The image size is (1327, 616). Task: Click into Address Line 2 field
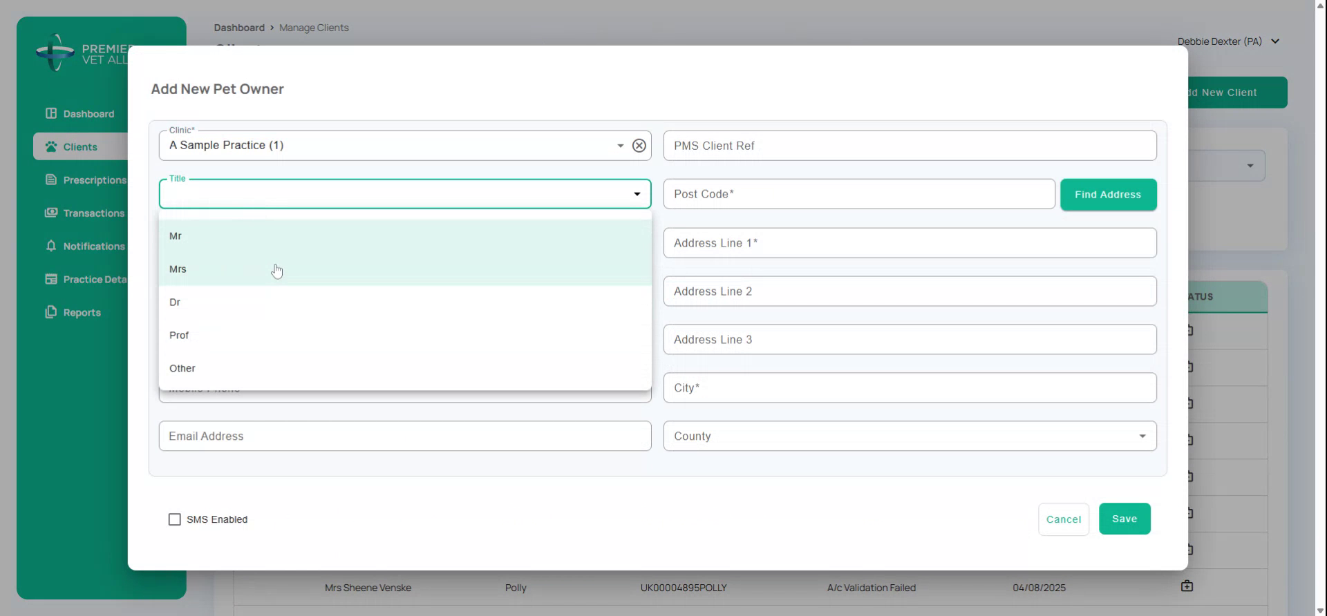[x=910, y=291]
